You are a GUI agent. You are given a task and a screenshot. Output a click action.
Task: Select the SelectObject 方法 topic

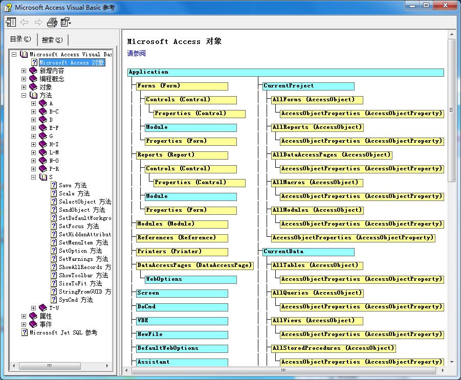coord(85,202)
